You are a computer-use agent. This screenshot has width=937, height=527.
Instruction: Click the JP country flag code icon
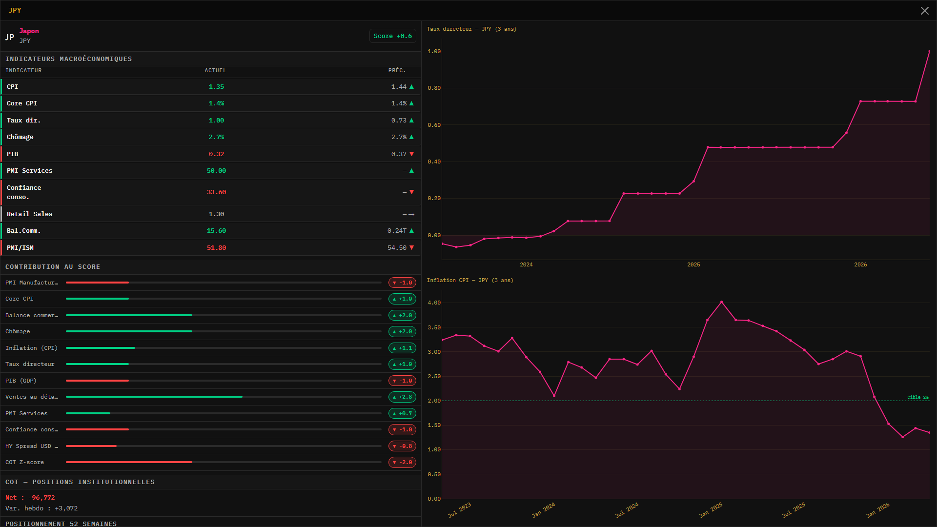tap(10, 37)
